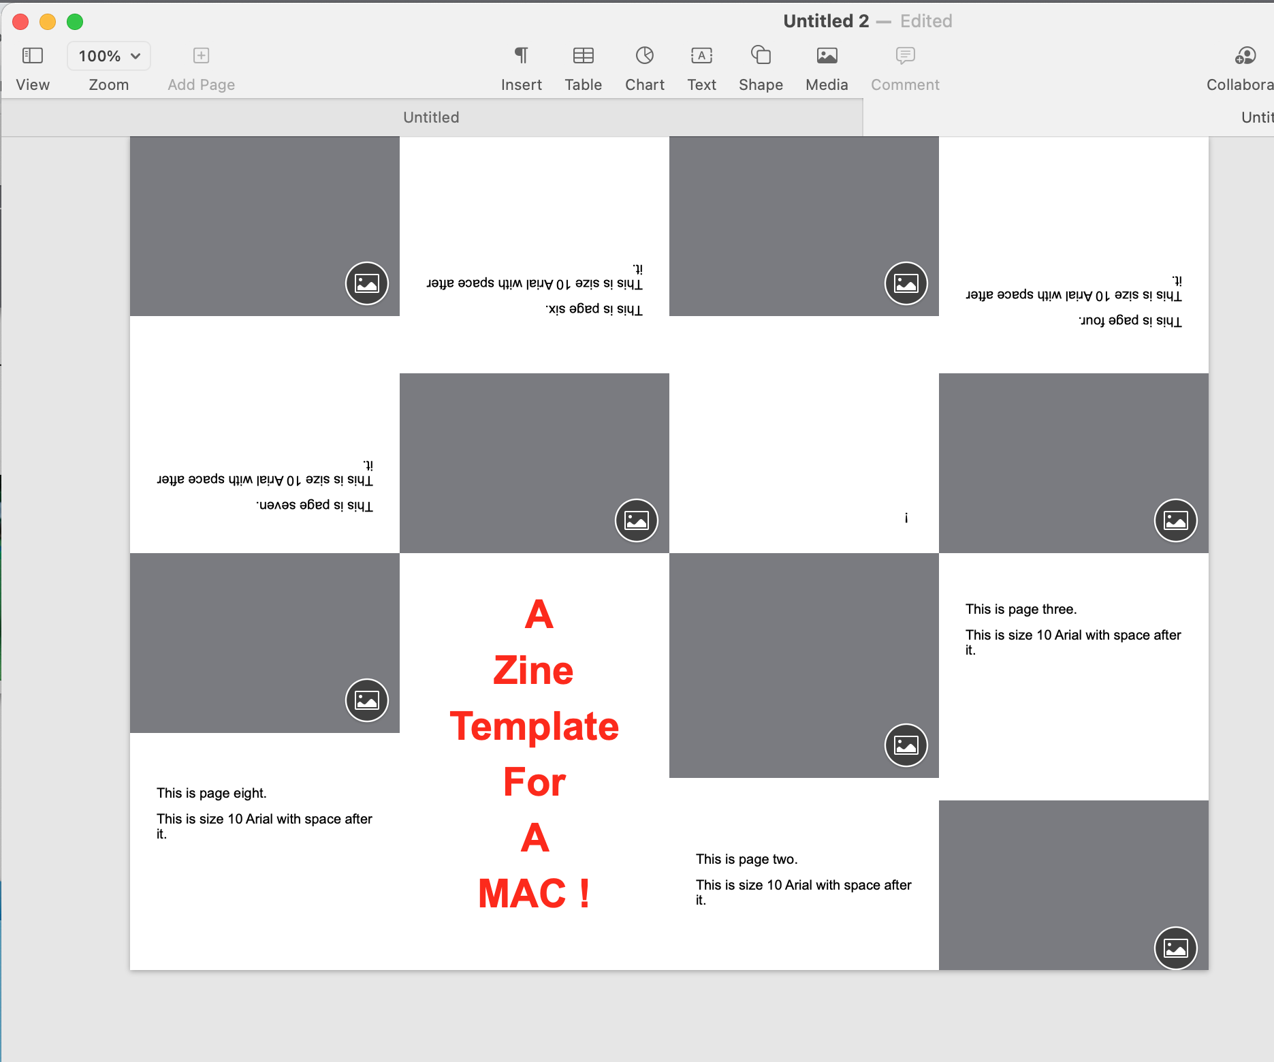Switch to the Untitled document tab

point(431,117)
